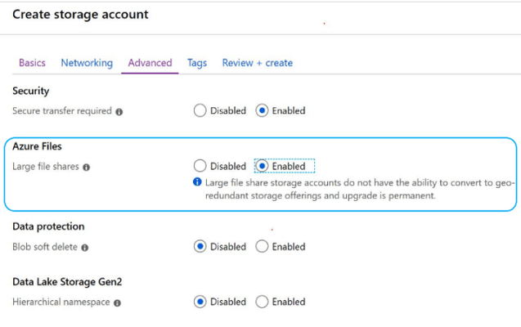521x327 pixels.
Task: Click the large file share warning text
Action: click(360, 189)
